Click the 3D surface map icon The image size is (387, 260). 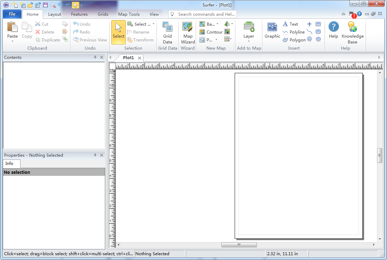click(227, 24)
